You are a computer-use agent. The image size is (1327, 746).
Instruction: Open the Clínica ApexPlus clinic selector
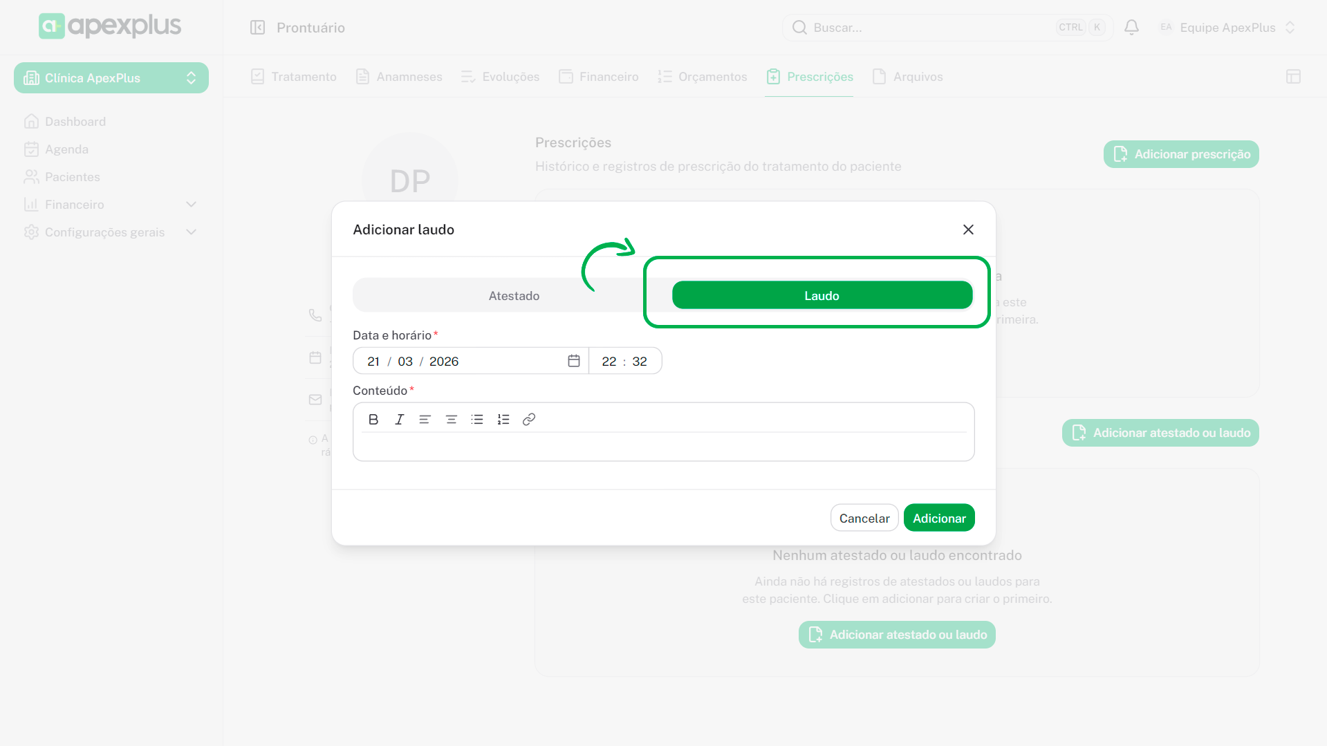click(x=111, y=78)
